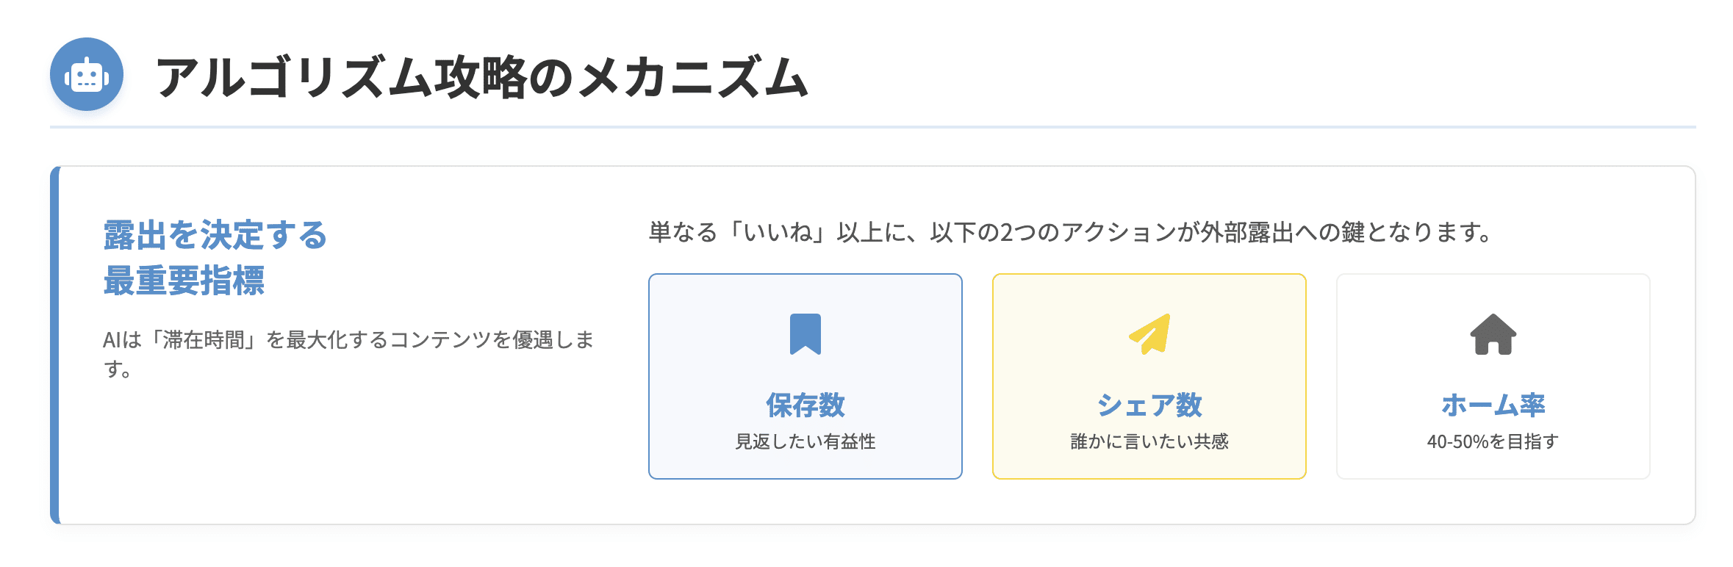Click the sentence starting with 単なる「いいね」以上に

pyautogui.click(x=1070, y=233)
